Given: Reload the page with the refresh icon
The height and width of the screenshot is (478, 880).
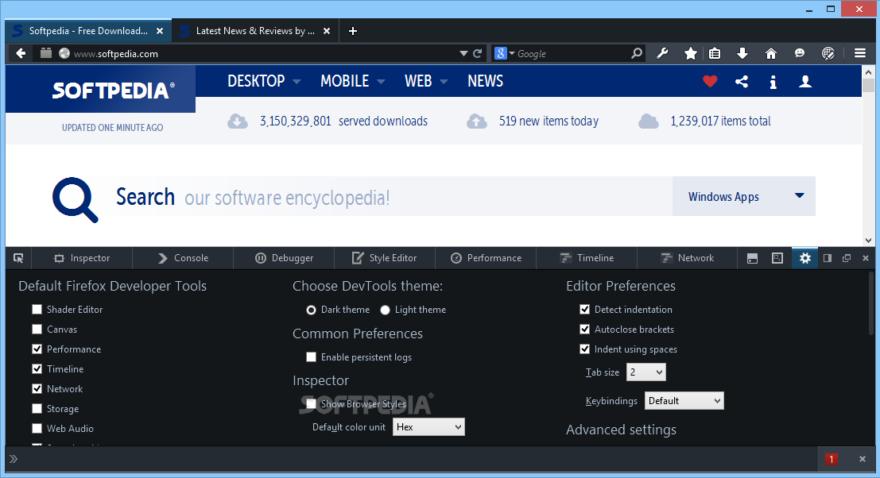Looking at the screenshot, I should [478, 53].
